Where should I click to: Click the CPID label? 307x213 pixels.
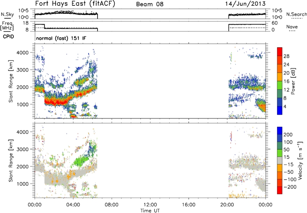coord(8,37)
